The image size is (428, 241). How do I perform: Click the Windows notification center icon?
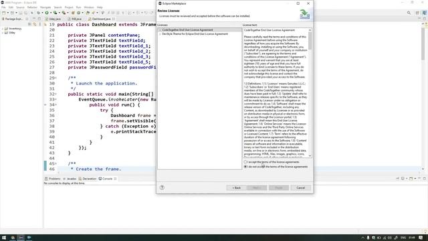tap(421, 238)
